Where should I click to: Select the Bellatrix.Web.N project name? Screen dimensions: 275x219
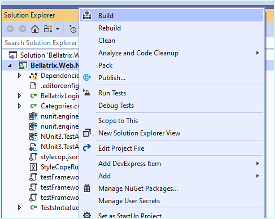point(55,65)
